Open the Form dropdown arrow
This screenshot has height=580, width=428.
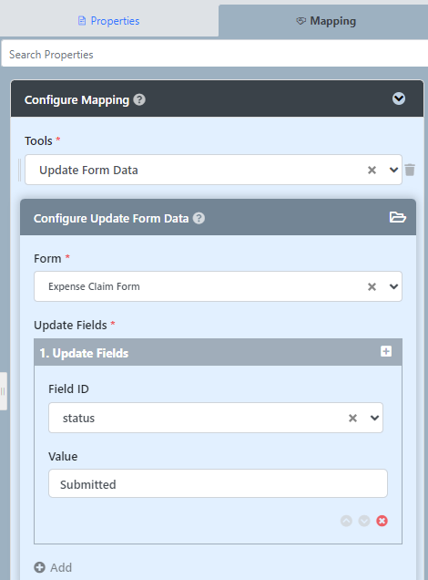393,286
